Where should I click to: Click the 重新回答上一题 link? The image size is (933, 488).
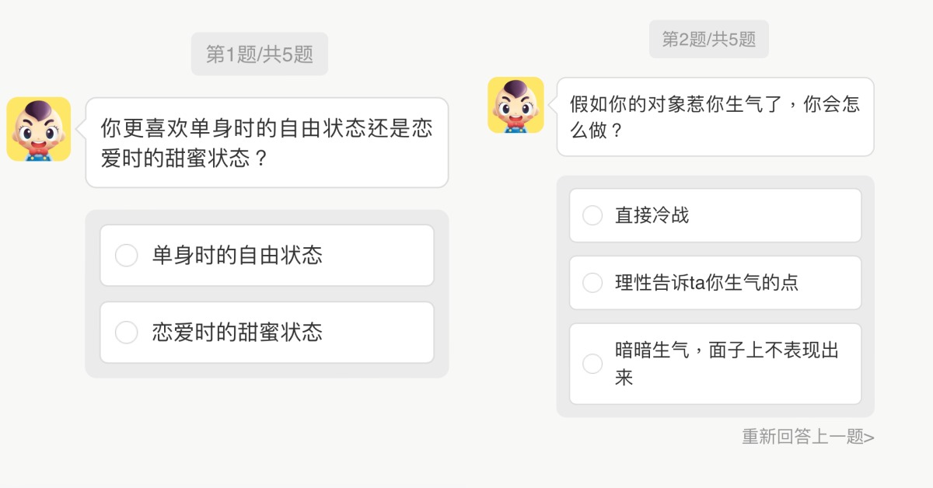click(x=802, y=437)
